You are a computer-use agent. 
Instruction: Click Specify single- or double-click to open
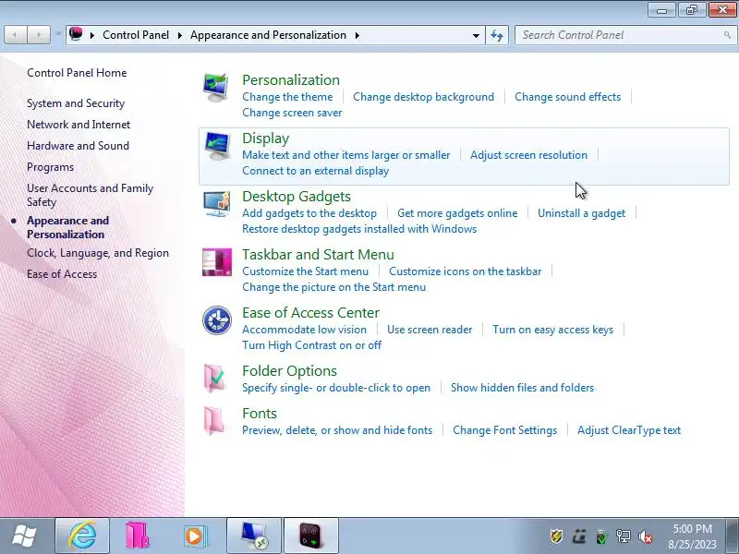tap(336, 387)
